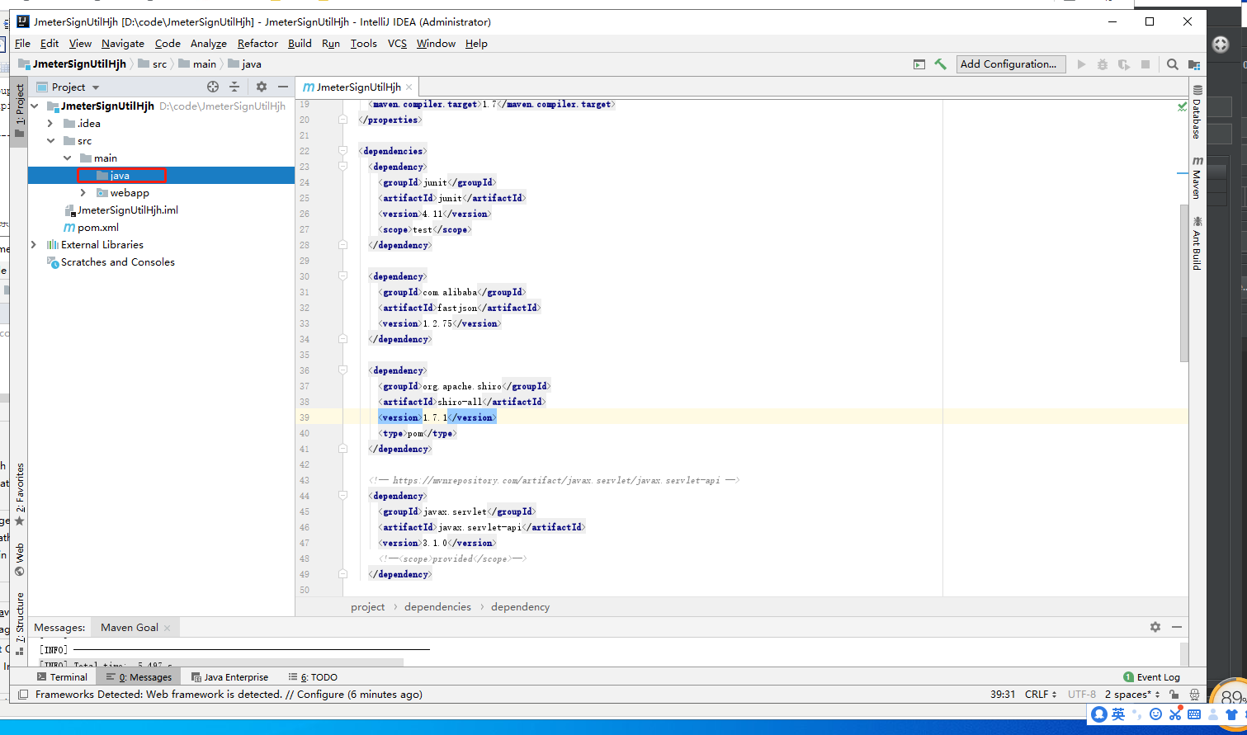Open the Refactor menu
Screen dimensions: 1247x735
(257, 44)
